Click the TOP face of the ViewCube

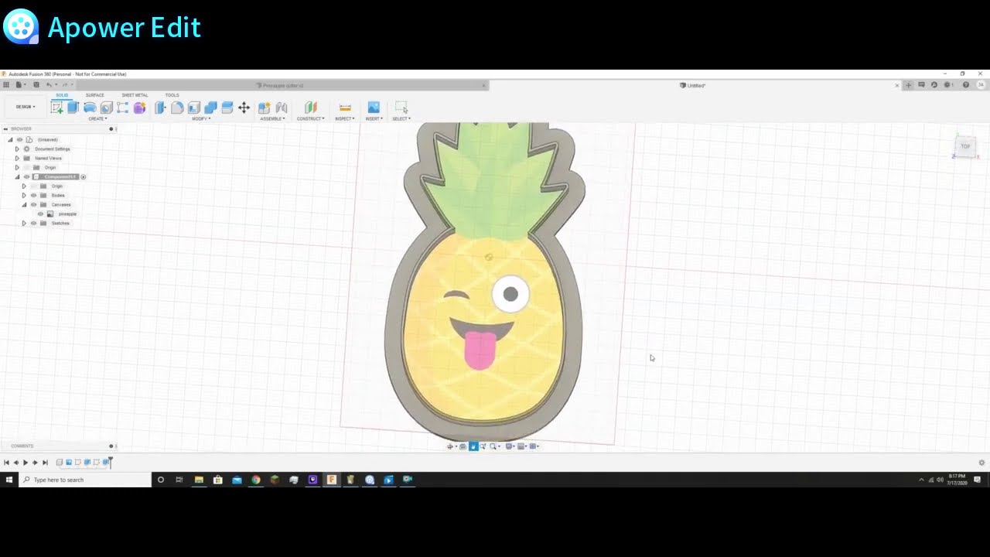pos(965,146)
